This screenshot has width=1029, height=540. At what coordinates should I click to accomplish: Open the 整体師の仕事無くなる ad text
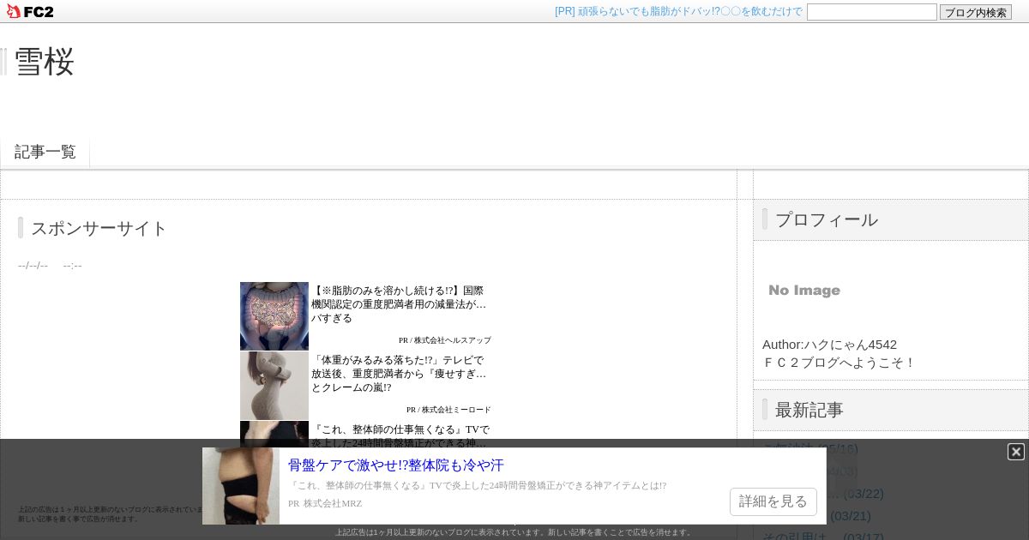(x=400, y=435)
